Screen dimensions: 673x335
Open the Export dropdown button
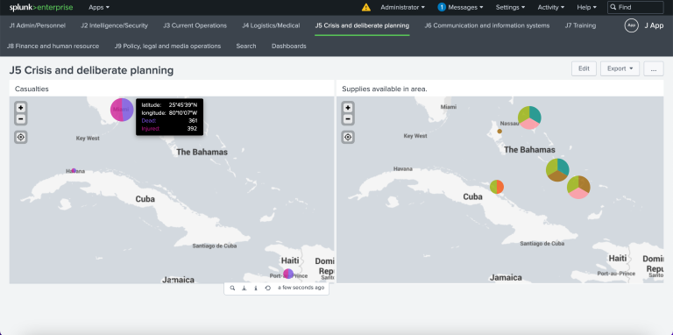620,68
